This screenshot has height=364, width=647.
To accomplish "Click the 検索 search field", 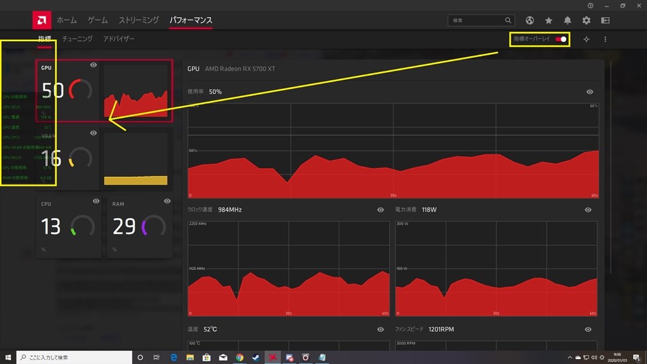I will 481,20.
